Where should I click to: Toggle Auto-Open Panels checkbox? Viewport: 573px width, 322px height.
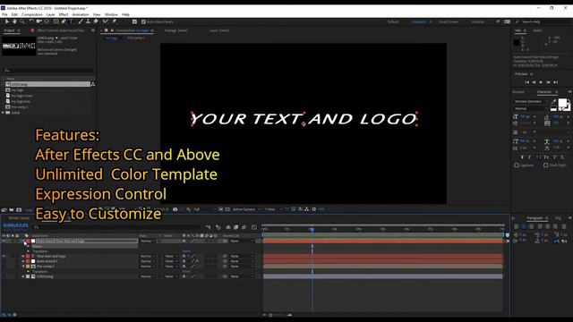click(143, 21)
